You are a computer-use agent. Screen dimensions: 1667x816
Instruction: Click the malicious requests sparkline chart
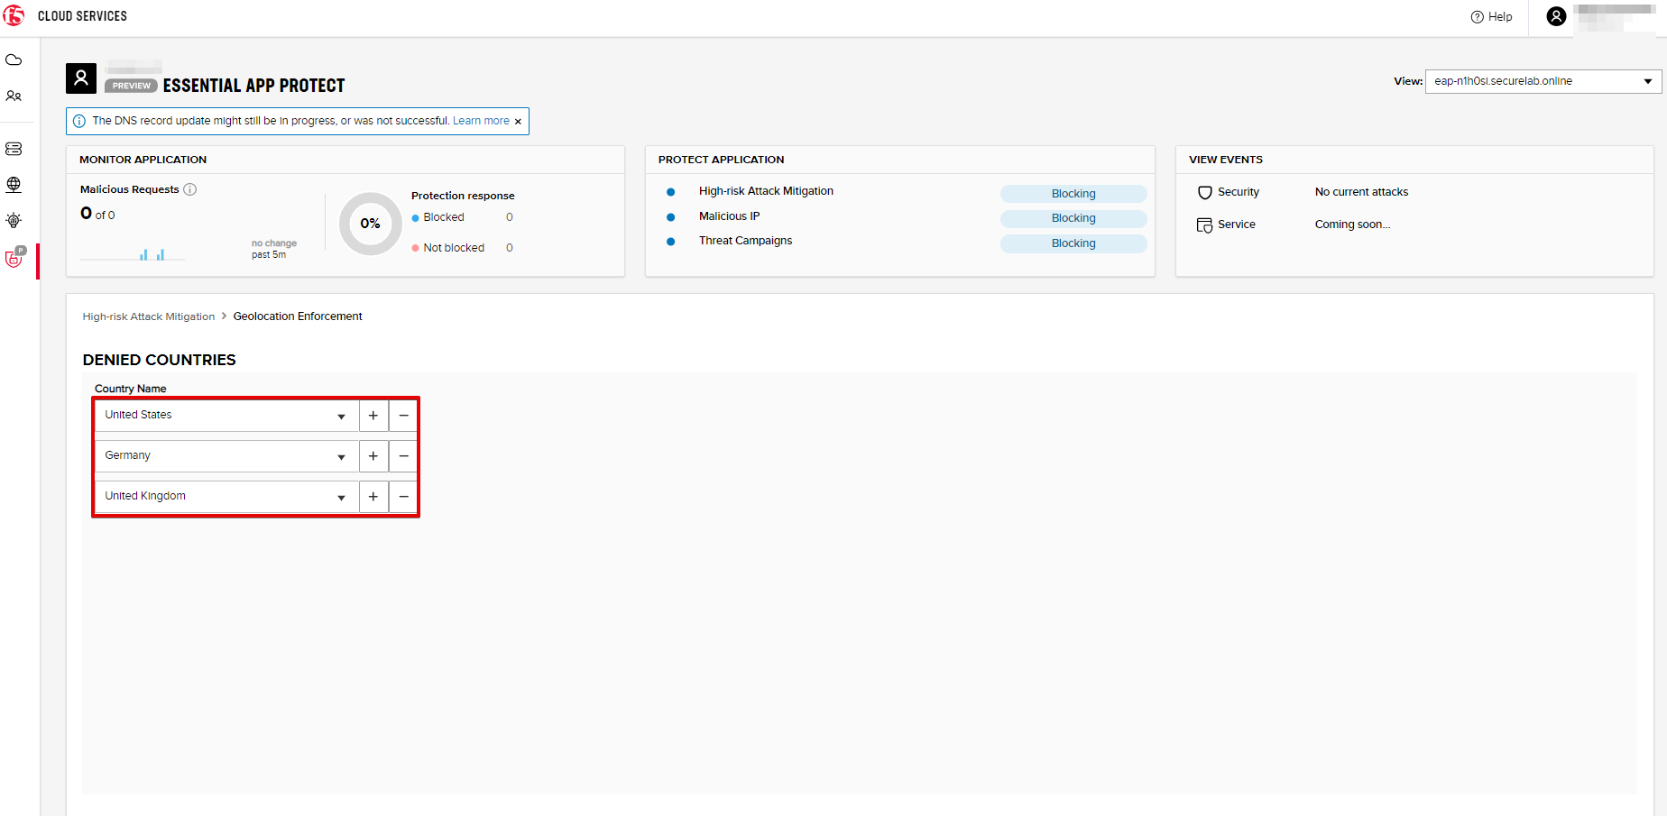pos(133,253)
